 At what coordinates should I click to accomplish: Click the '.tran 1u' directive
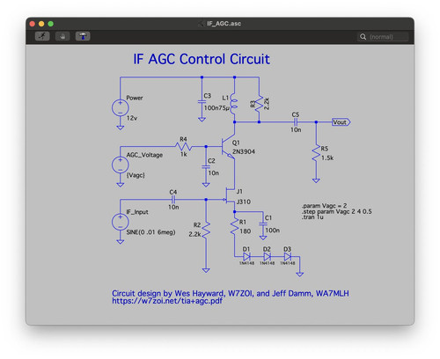click(x=312, y=217)
